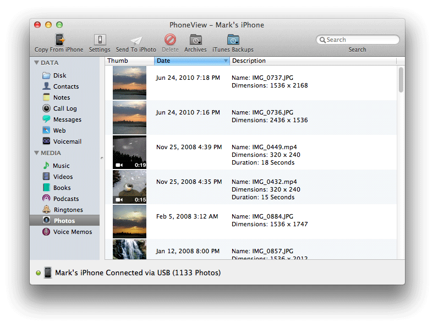Select the IMG_0449.mp4 video thumbnail
Image resolution: width=433 pixels, height=327 pixels.
coord(129,152)
